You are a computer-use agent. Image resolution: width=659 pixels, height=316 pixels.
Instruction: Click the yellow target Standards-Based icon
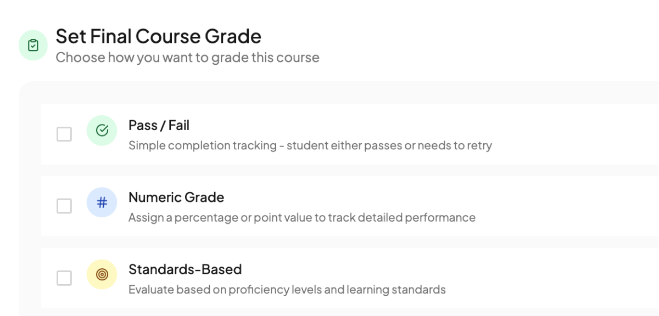pyautogui.click(x=102, y=274)
